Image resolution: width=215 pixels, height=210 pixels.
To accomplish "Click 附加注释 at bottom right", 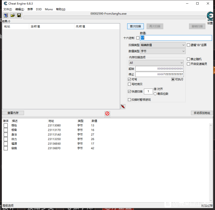I will pyautogui.click(x=207, y=206).
